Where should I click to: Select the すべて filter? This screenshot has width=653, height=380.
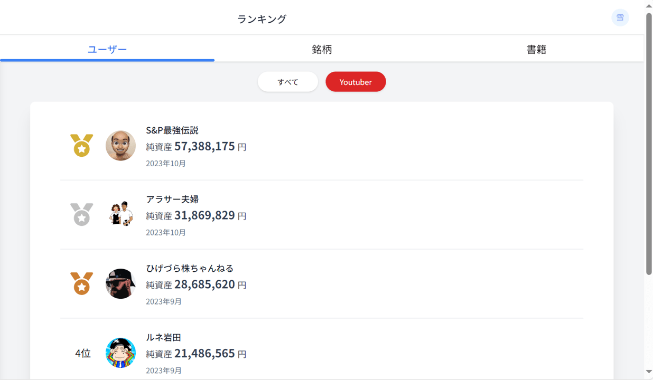coord(288,82)
